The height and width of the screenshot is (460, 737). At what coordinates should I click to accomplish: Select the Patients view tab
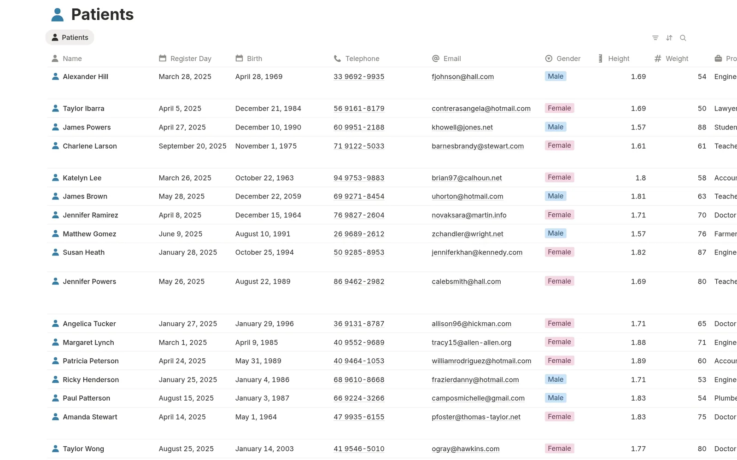[x=70, y=37]
